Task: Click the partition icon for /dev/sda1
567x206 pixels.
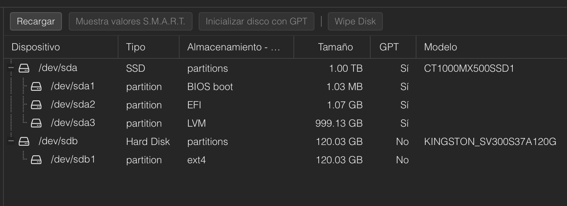Action: [x=36, y=87]
